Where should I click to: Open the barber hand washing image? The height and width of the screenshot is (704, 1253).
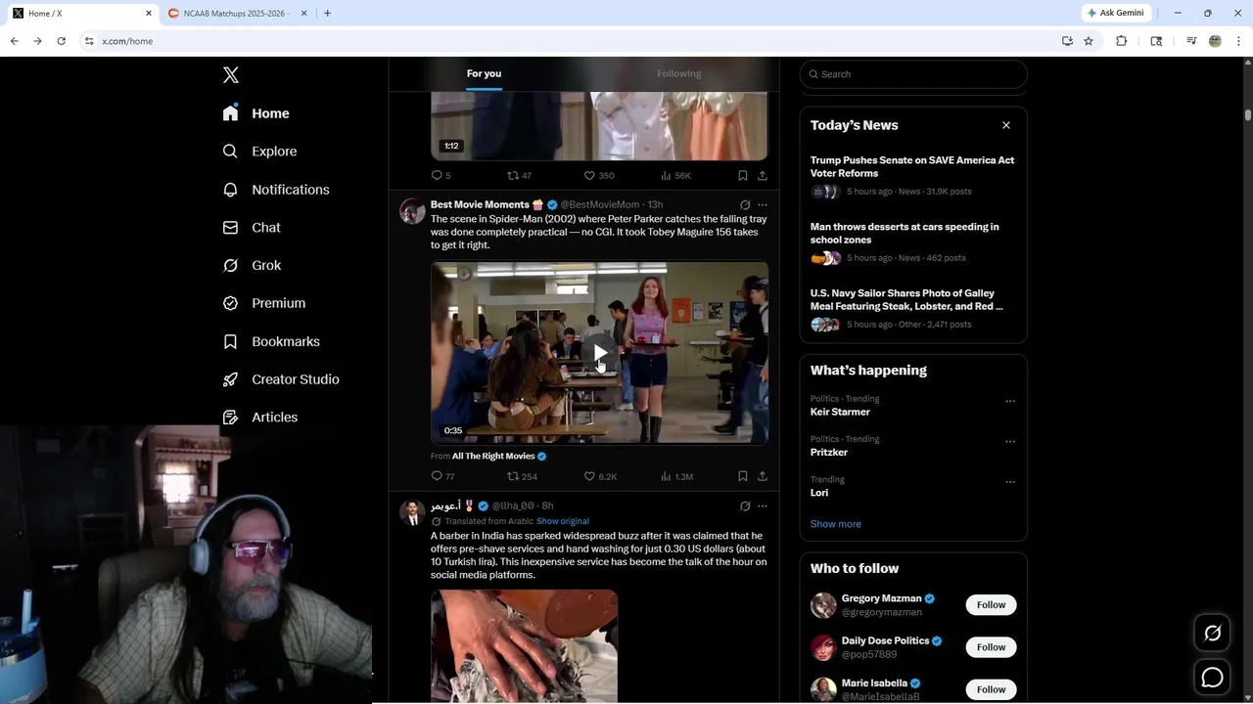click(x=525, y=645)
